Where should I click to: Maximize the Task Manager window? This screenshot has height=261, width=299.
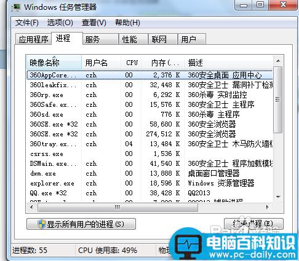pos(260,5)
